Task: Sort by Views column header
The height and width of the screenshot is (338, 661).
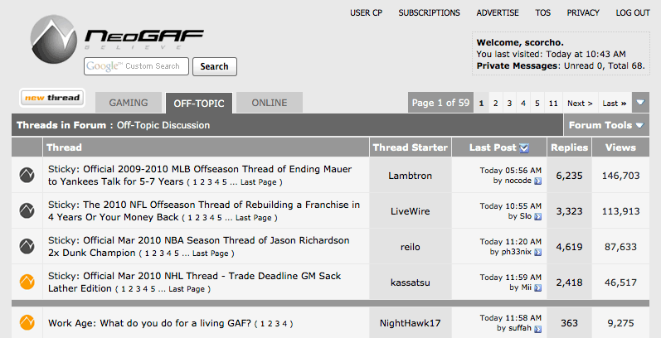Action: [620, 147]
